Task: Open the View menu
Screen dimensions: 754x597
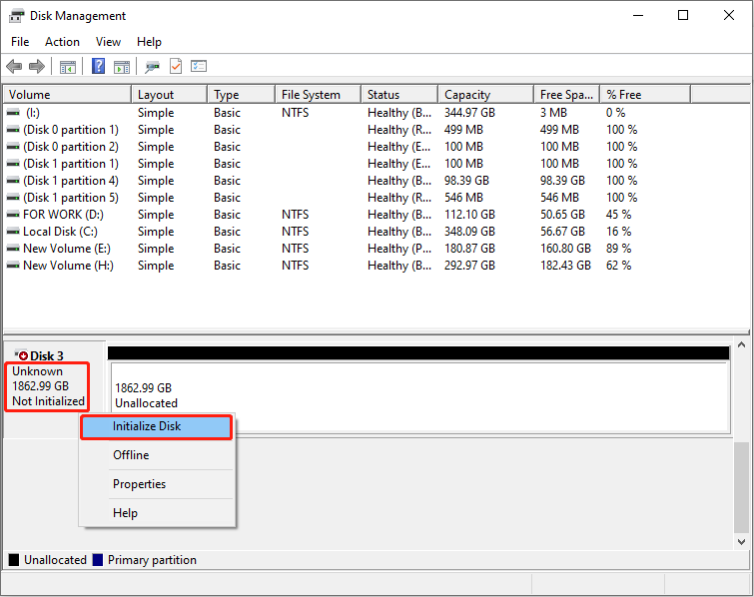Action: click(108, 42)
